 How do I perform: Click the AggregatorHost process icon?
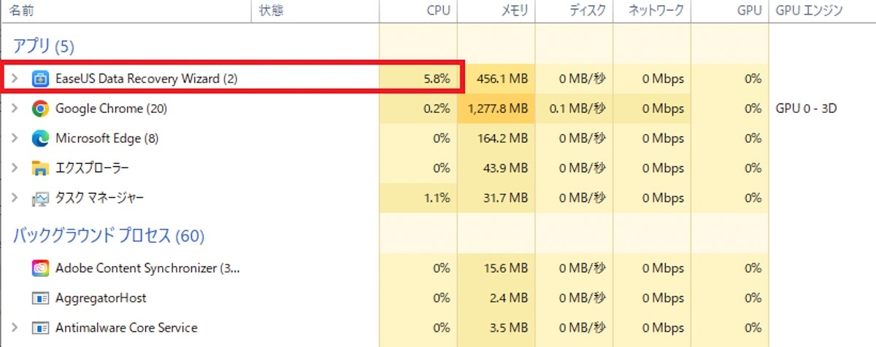click(40, 298)
